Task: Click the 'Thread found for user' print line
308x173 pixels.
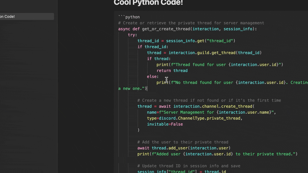Action: click(220, 65)
